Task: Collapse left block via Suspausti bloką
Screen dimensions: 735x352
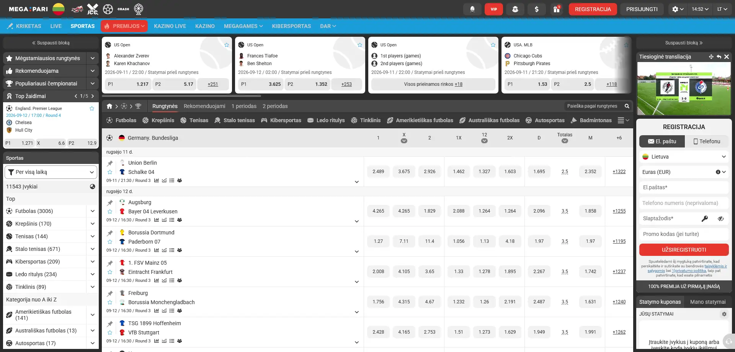Action: click(51, 43)
